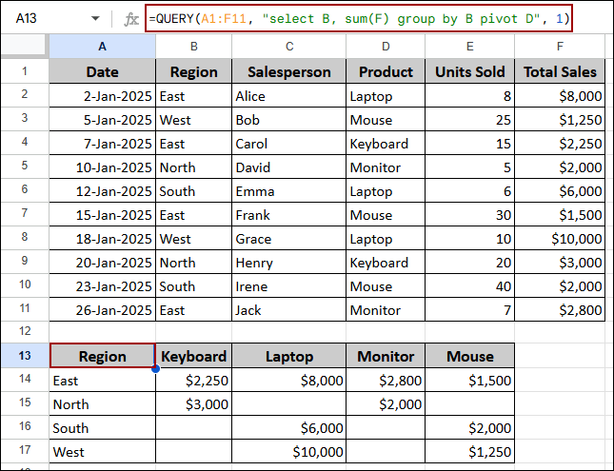This screenshot has width=614, height=471.
Task: Select the Monitor product cell in row 5
Action: coord(386,167)
